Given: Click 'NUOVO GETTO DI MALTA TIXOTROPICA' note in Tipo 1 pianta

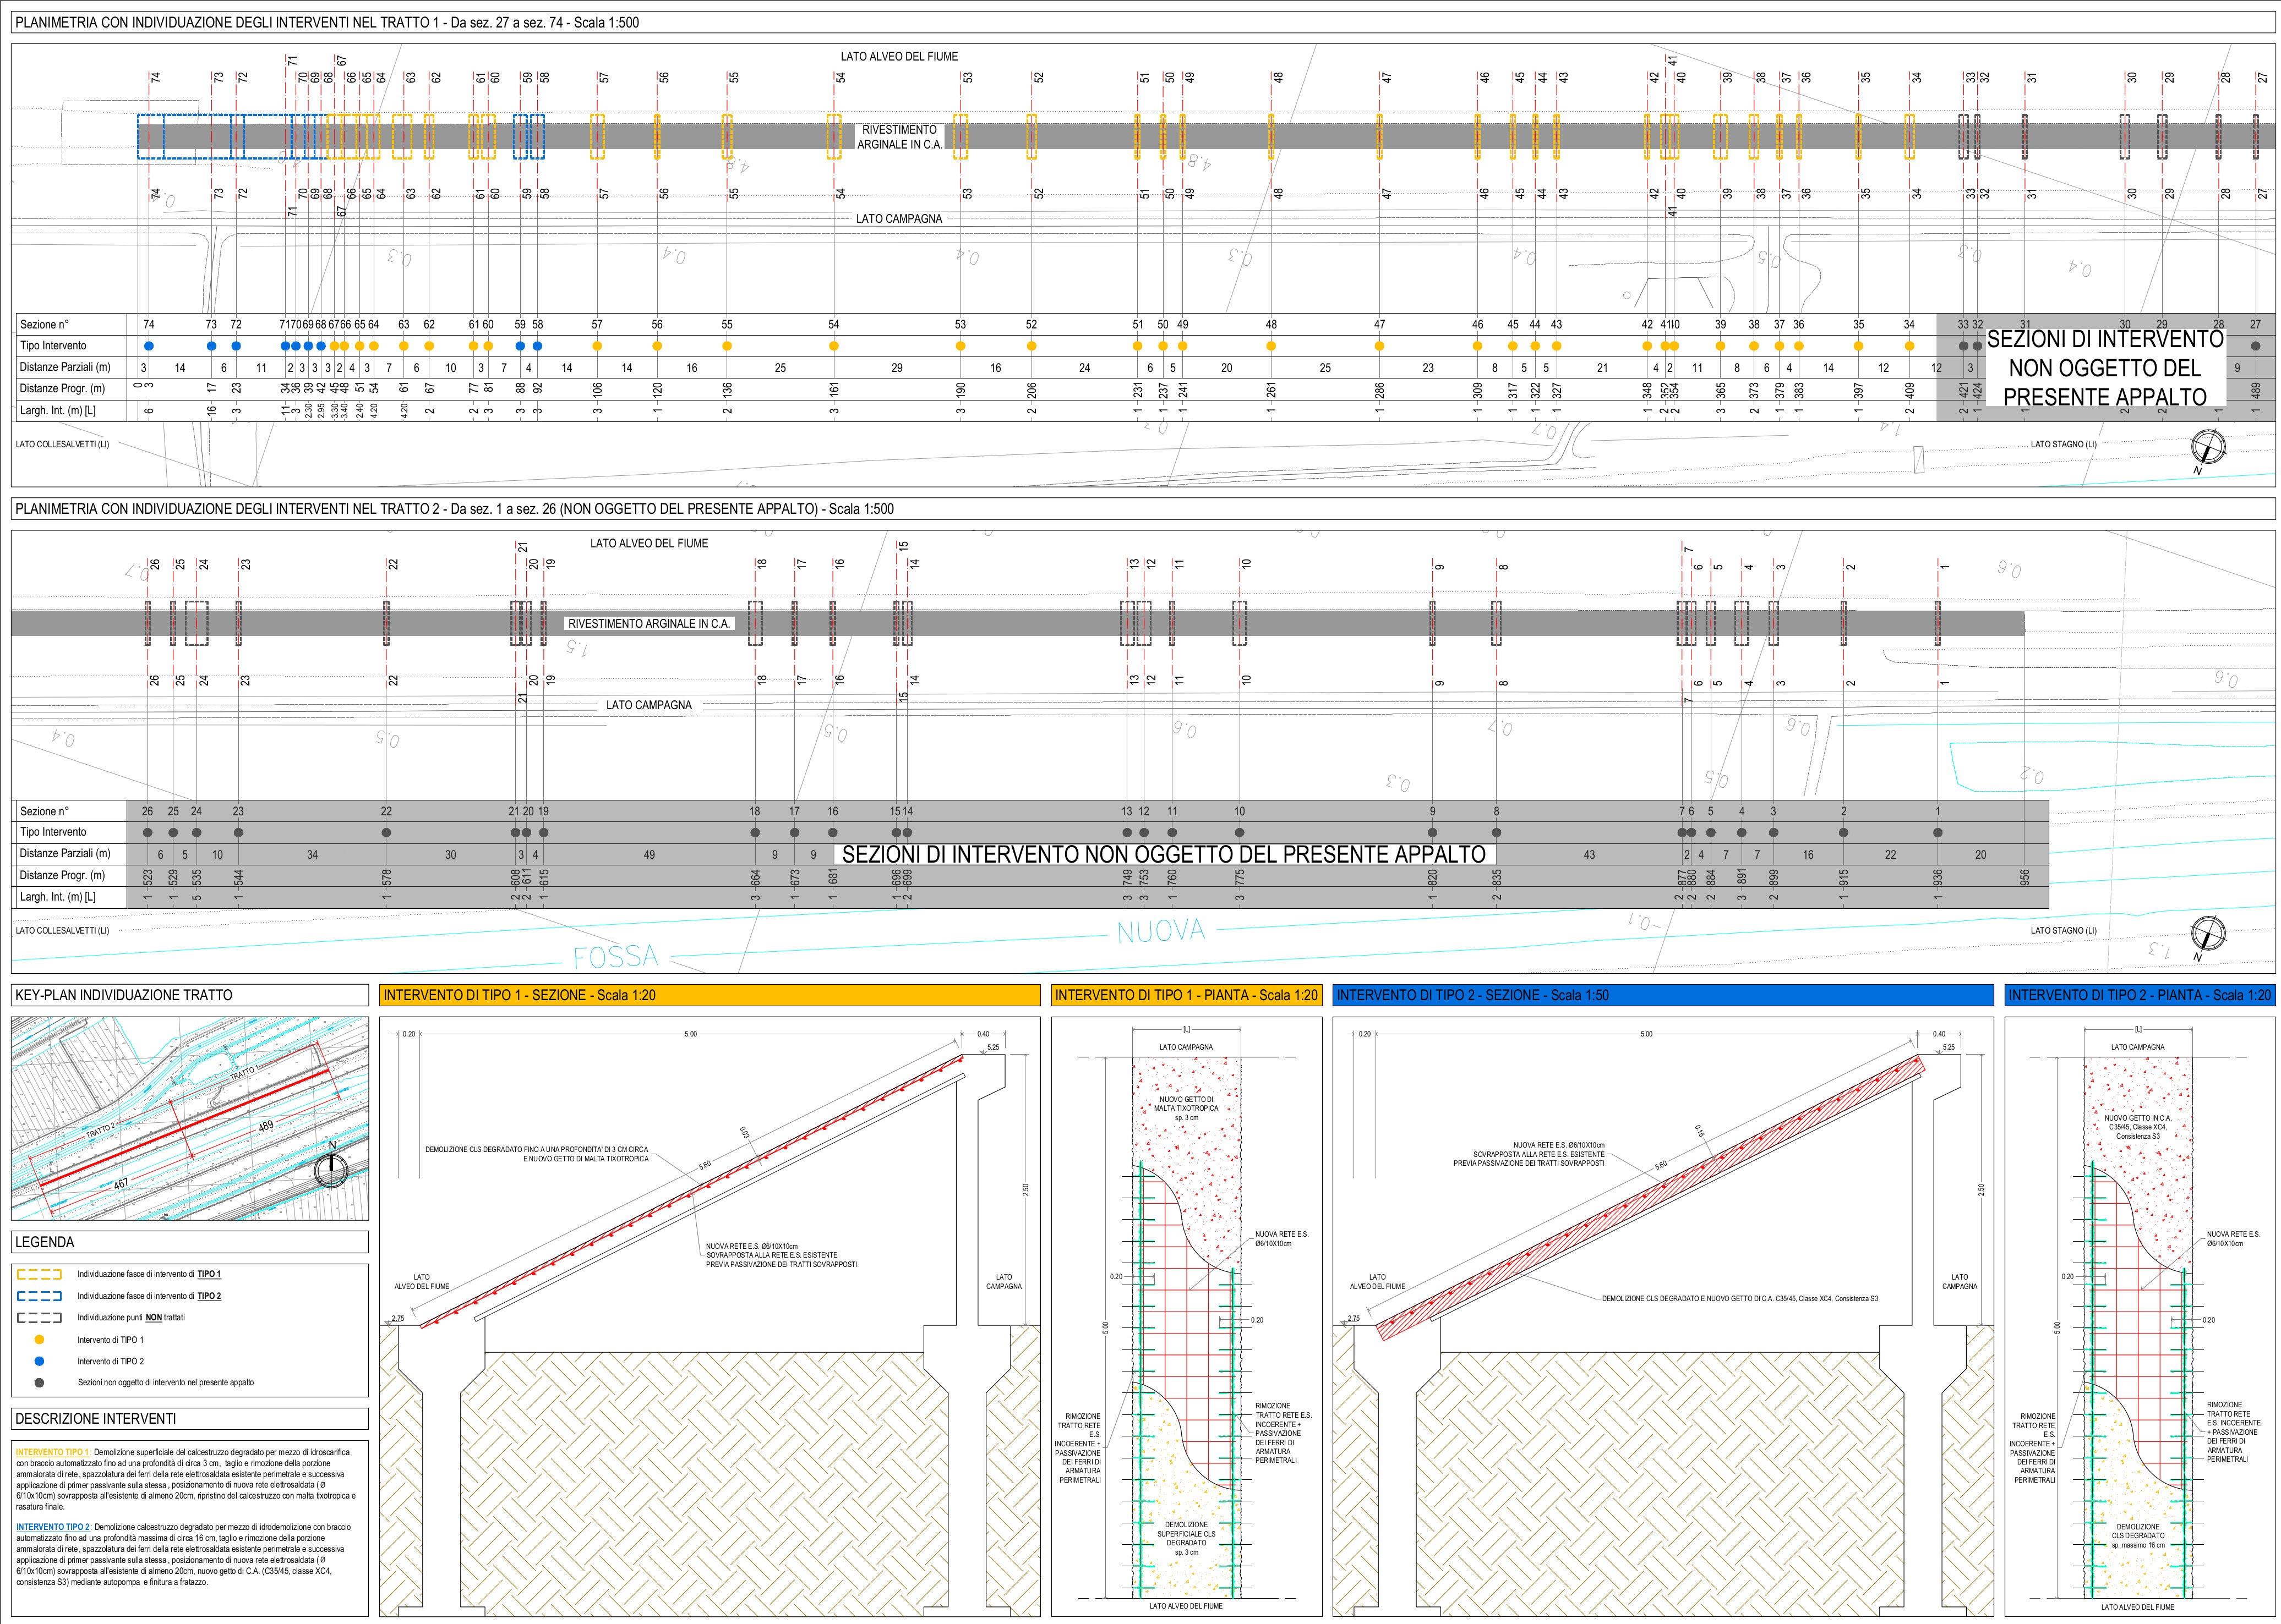Looking at the screenshot, I should point(1186,1108).
